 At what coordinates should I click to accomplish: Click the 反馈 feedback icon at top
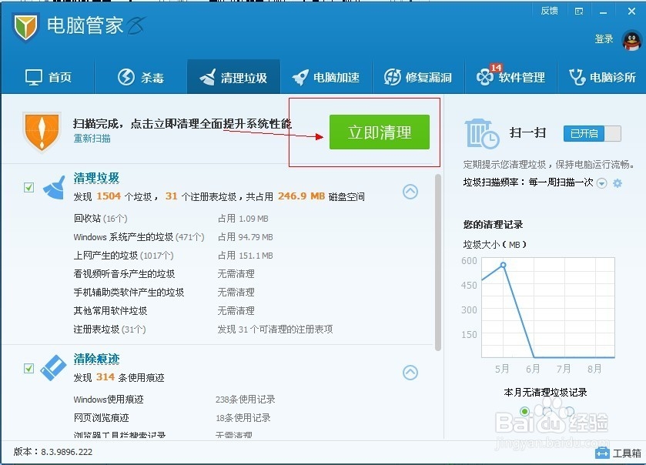point(549,10)
